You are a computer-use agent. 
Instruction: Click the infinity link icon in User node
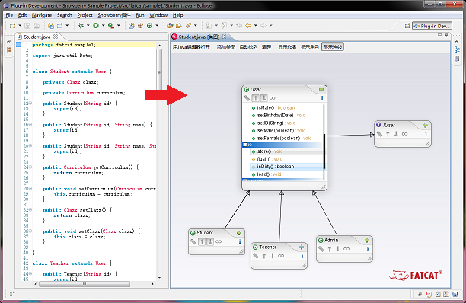click(x=273, y=98)
